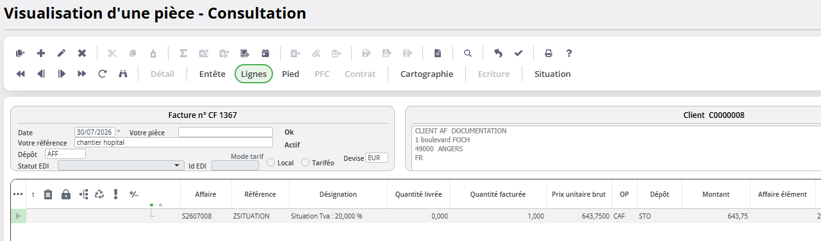Viewport: 821px width, 241px height.
Task: Click the printer icon
Action: click(x=549, y=53)
